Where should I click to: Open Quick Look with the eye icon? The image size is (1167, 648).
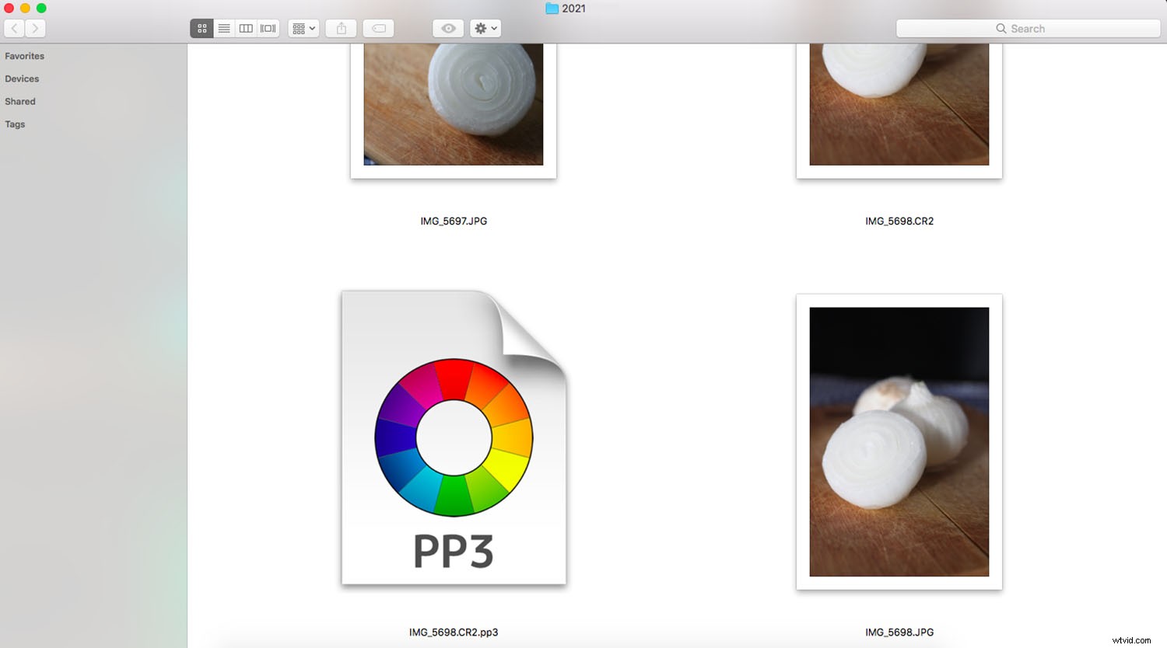447,28
